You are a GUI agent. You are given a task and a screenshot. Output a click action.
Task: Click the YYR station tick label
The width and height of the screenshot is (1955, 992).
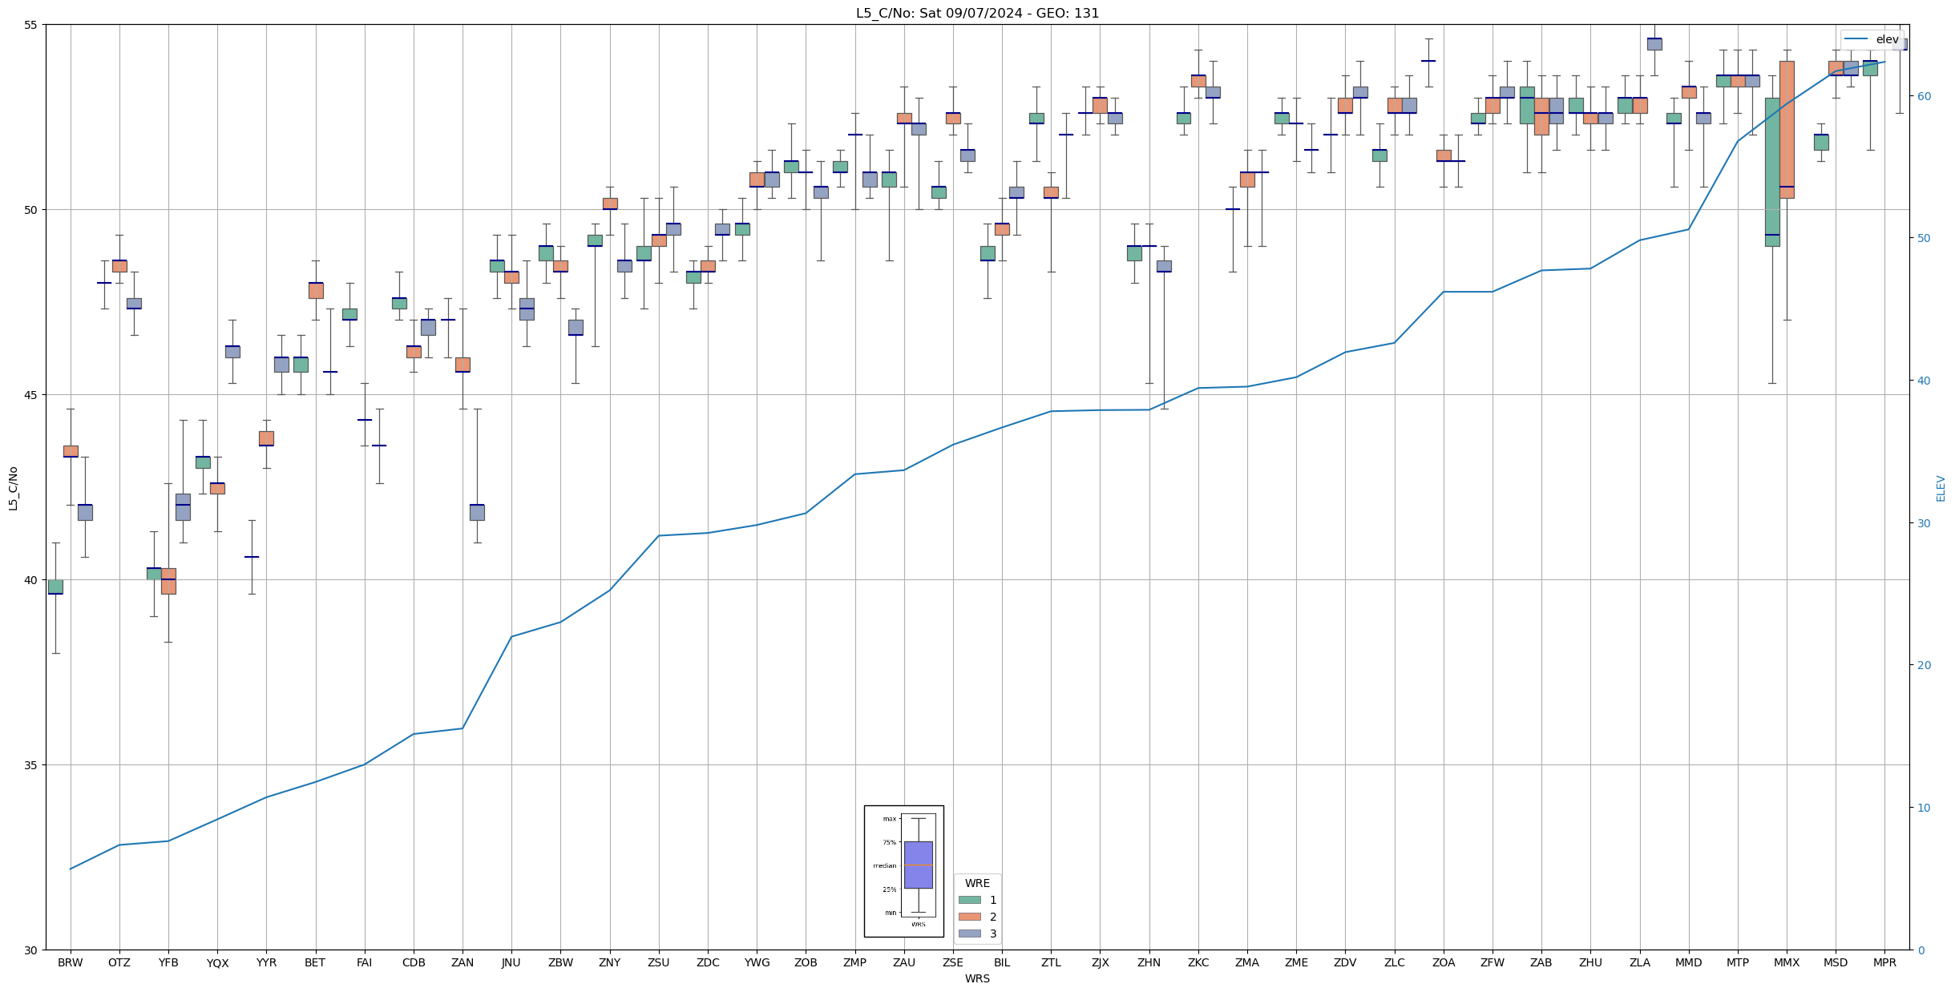pyautogui.click(x=266, y=963)
